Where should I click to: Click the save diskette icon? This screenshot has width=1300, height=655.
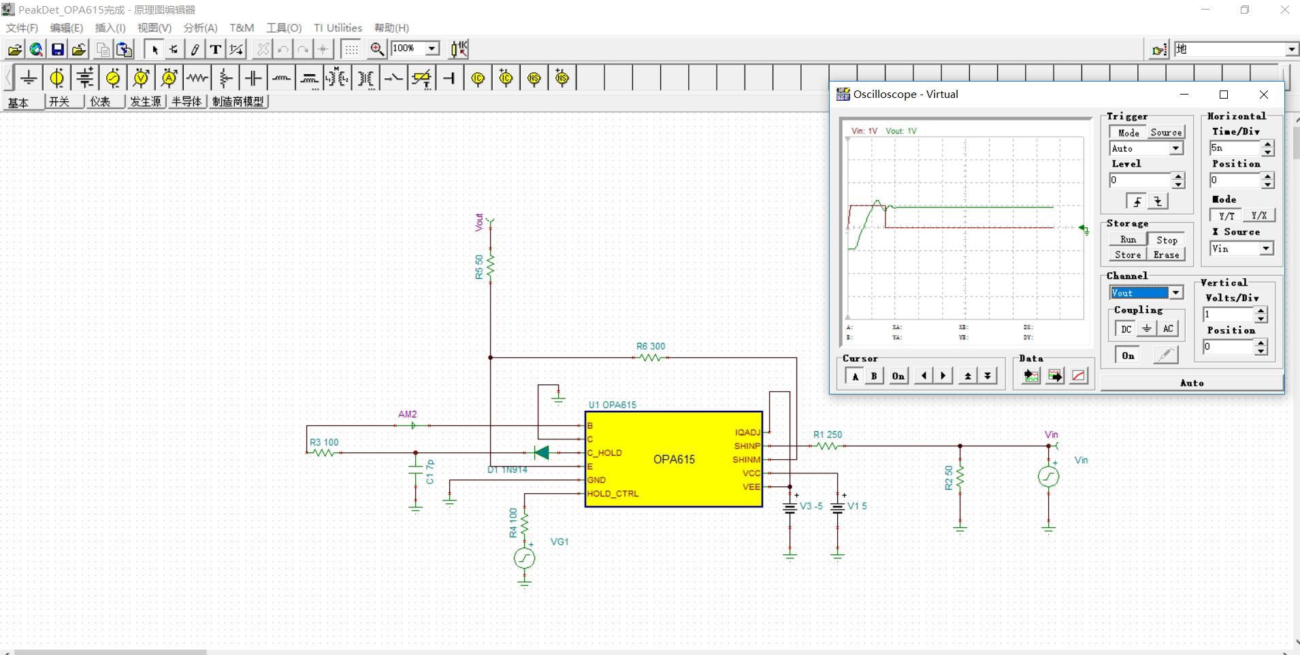(58, 49)
